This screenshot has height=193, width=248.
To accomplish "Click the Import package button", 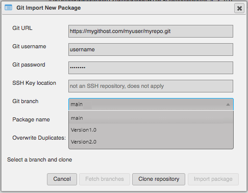I will click(213, 179).
